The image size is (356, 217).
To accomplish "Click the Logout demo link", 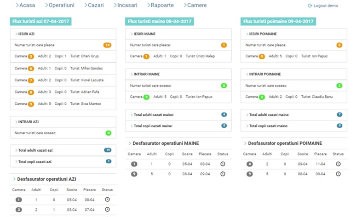I will (x=326, y=6).
